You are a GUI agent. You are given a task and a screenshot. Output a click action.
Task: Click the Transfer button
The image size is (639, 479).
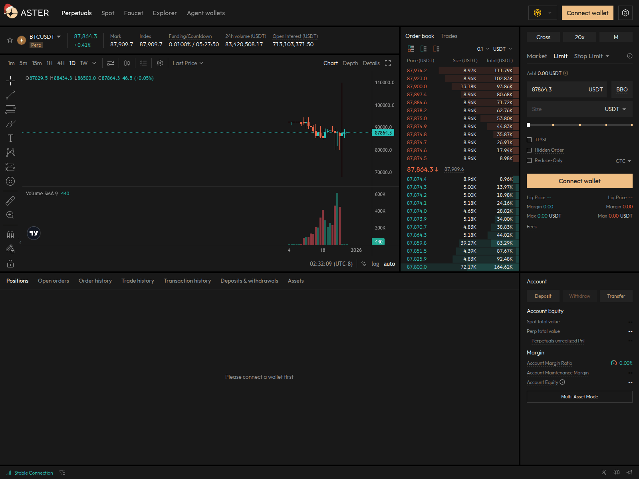click(x=616, y=296)
